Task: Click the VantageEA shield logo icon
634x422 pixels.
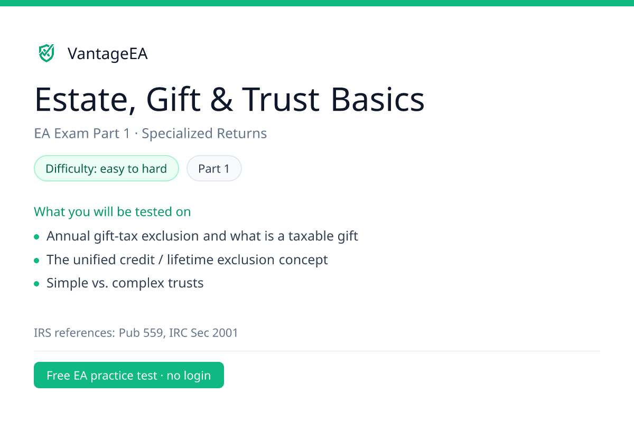Action: coord(46,53)
